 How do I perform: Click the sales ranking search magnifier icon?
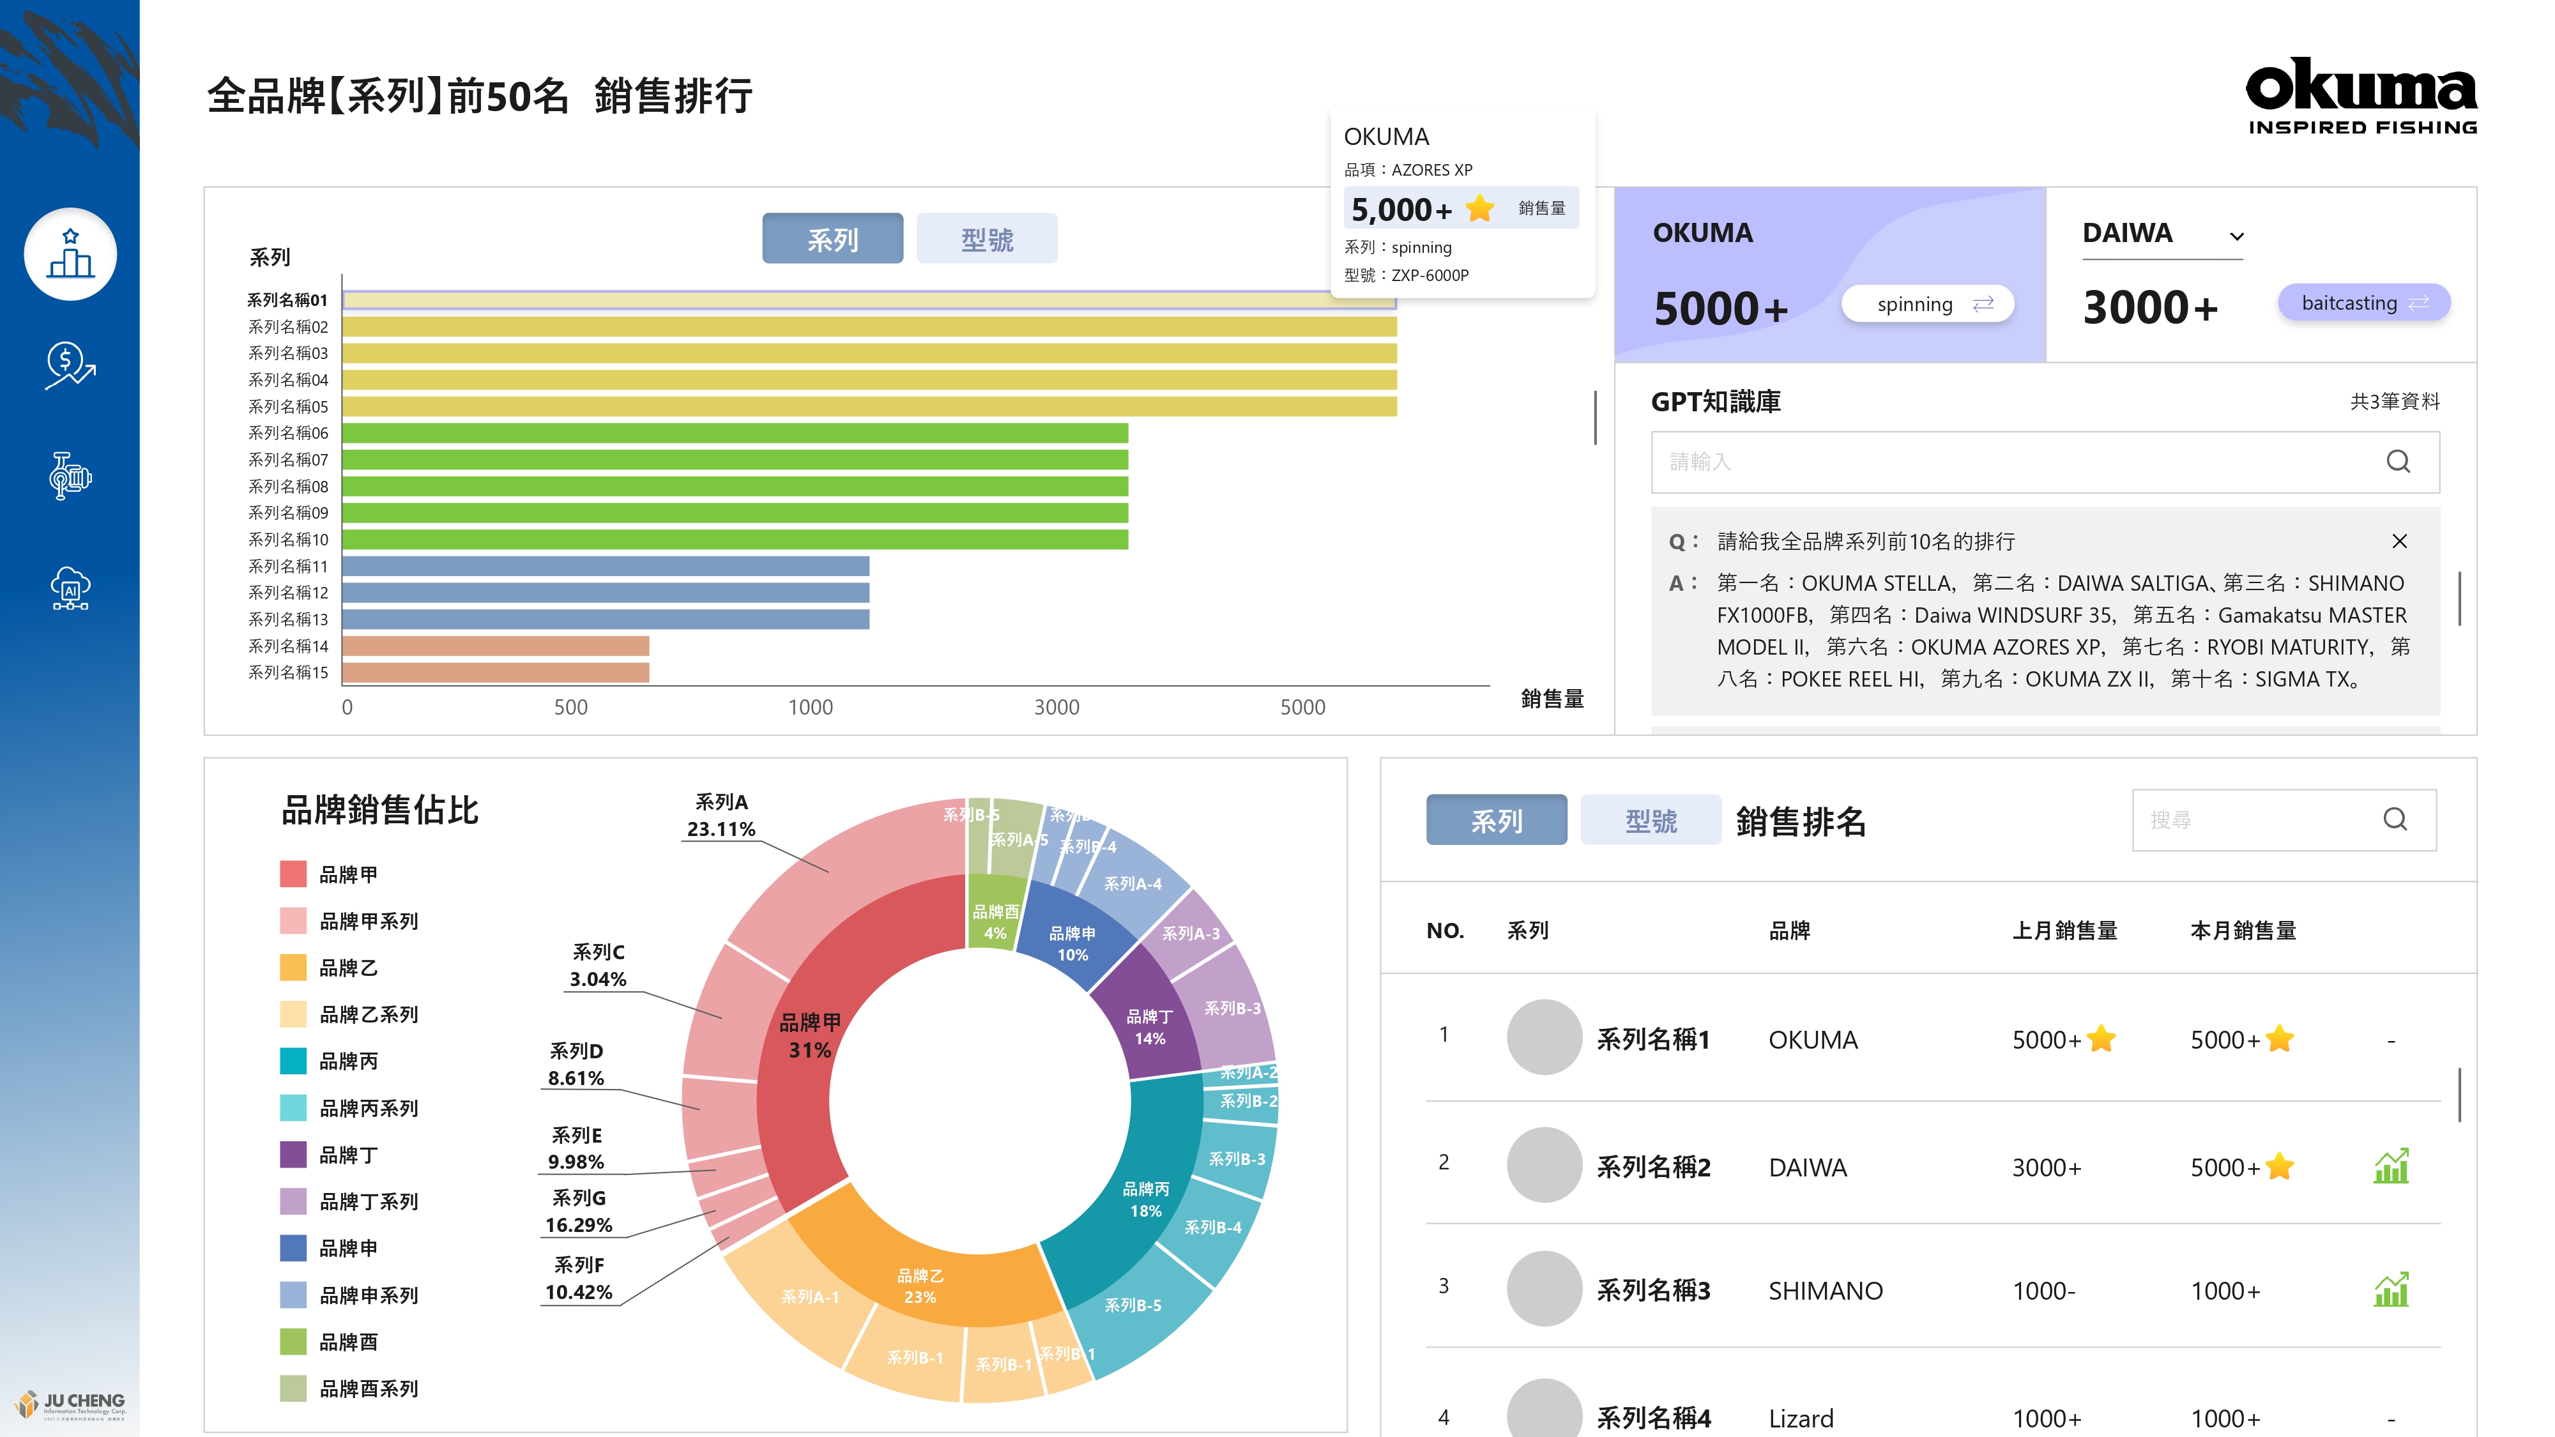[2394, 819]
